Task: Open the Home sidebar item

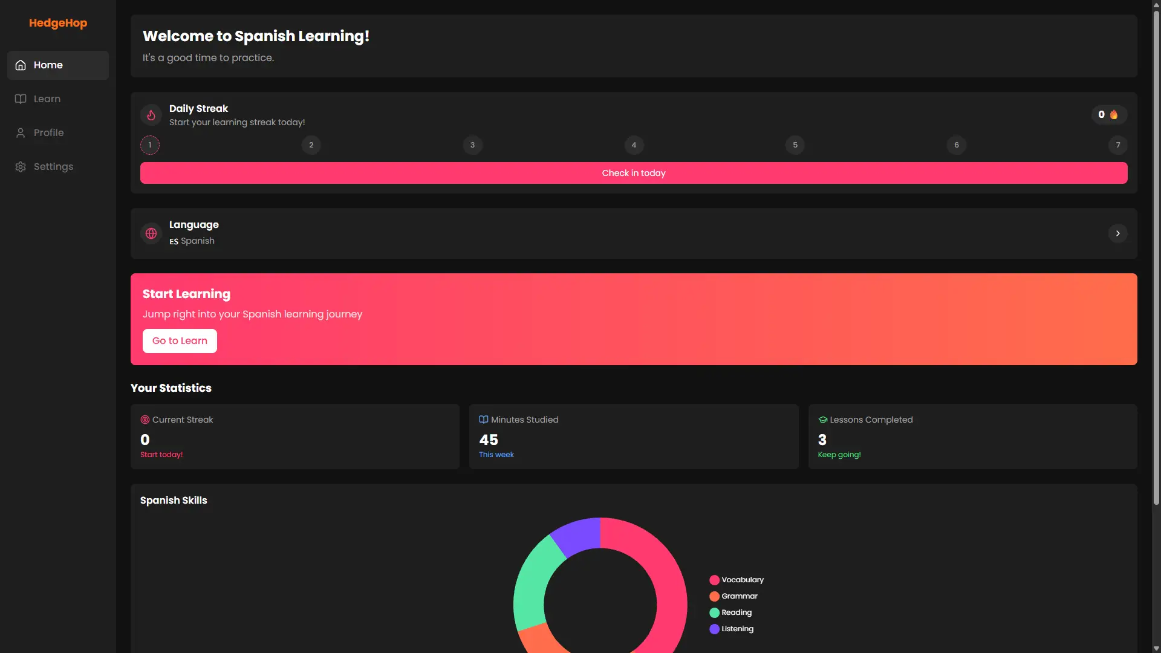Action: (58, 65)
